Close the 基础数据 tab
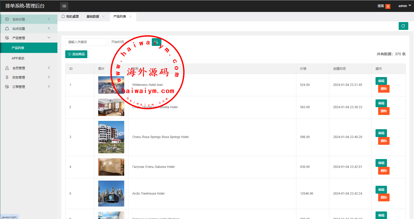Screen dimensions: 414x219 pos(103,17)
